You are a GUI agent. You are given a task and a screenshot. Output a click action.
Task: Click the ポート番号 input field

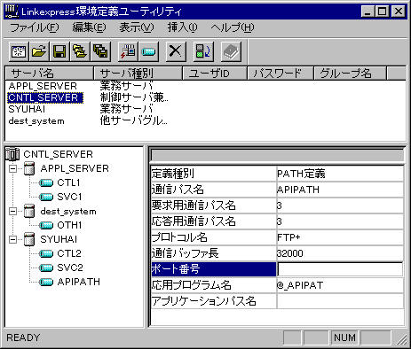tap(340, 269)
